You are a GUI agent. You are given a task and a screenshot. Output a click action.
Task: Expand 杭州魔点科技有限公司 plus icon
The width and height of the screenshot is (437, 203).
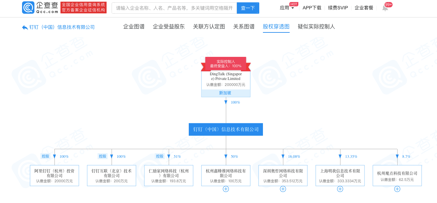(x=397, y=189)
